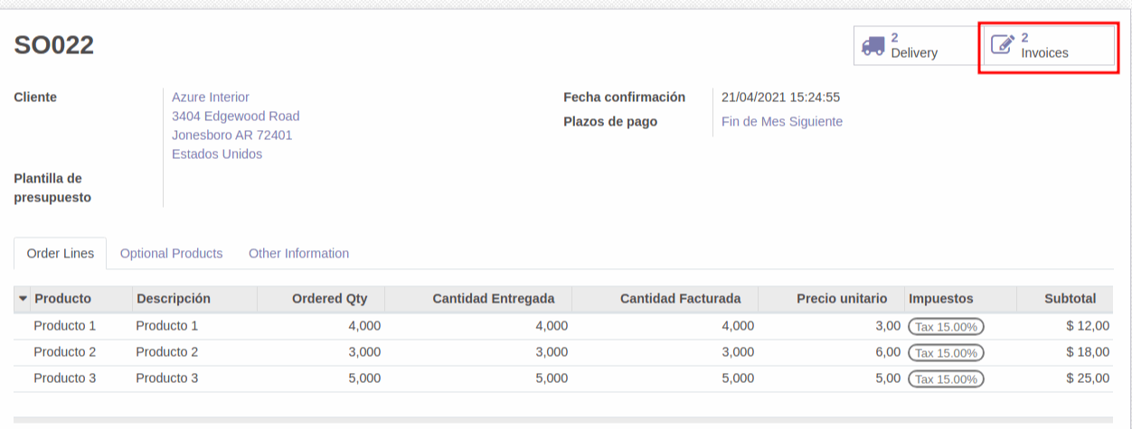Click the Tax 15.00% tag on Producto 1
Viewport: 1132px width, 429px height.
click(x=946, y=327)
